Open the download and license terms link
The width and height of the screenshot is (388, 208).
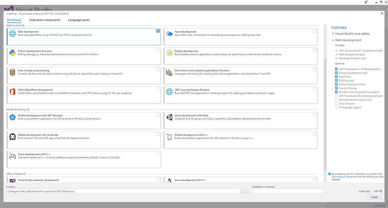(345, 177)
